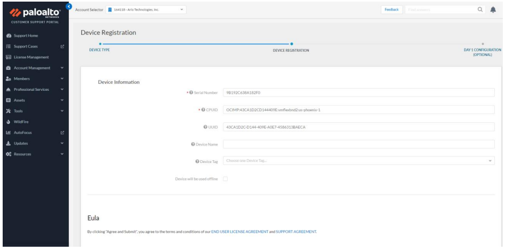Click UUID help question icon
This screenshot has width=506, height=251.
[x=205, y=127]
